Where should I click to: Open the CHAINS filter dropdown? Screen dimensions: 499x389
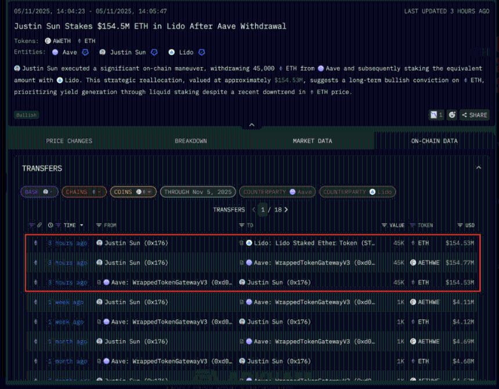[x=84, y=191]
